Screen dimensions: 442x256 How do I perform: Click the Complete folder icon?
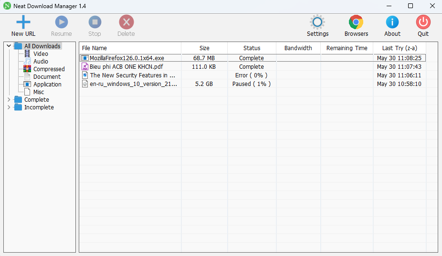click(x=18, y=99)
